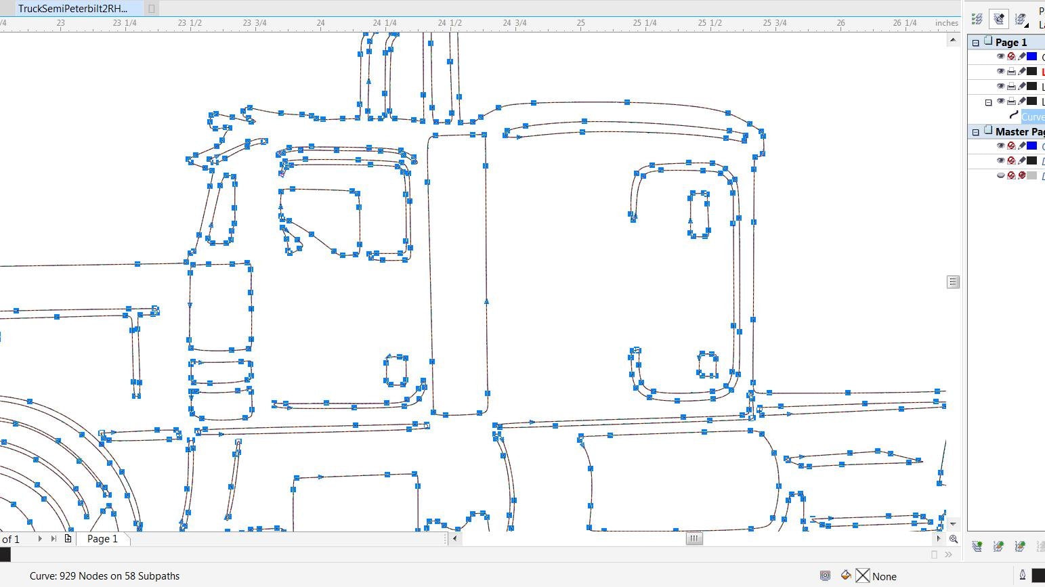Toggle printing off for the second Page 1 layer
Image resolution: width=1045 pixels, height=587 pixels.
coord(1011,71)
